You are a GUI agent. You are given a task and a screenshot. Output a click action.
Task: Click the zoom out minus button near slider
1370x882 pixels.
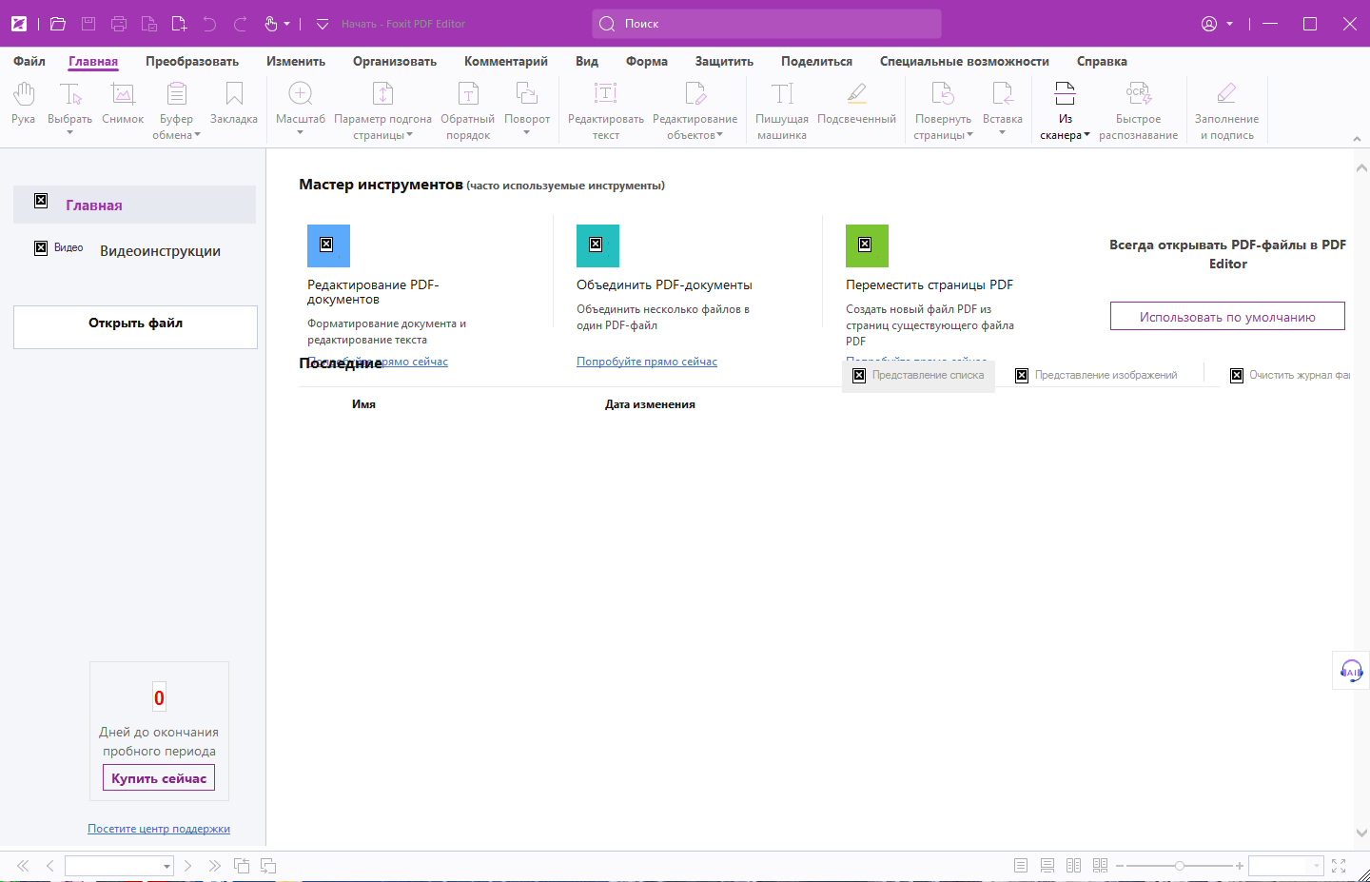[1120, 866]
